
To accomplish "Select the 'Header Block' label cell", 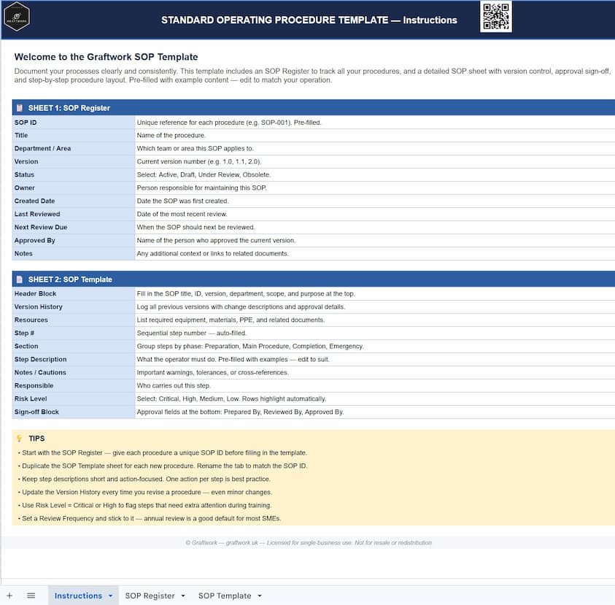I will click(x=74, y=294).
